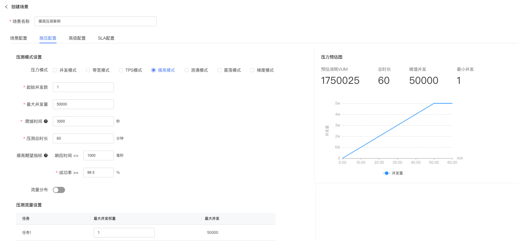Click the 任务1 最大并发权重 input
This screenshot has width=521, height=241.
(124, 233)
